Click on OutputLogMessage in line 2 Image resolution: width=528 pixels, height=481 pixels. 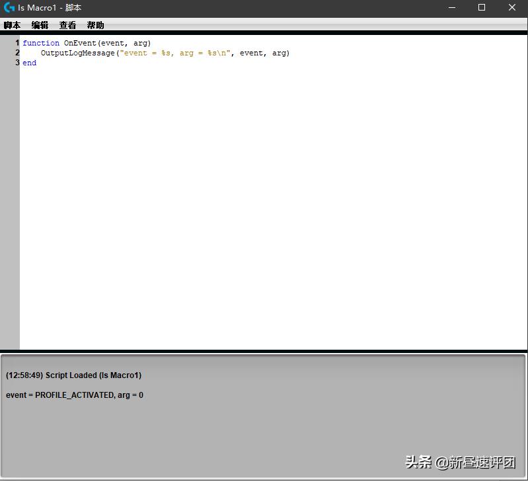point(77,53)
